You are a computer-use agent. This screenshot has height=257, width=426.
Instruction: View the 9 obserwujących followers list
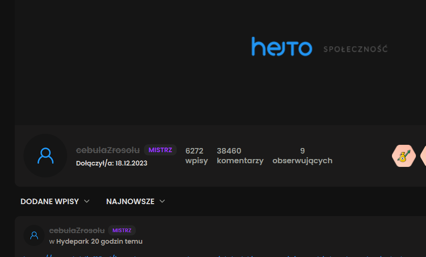point(302,156)
